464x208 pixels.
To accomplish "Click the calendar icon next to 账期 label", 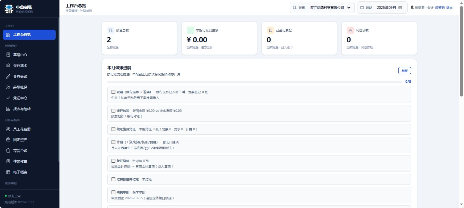I will (x=362, y=8).
